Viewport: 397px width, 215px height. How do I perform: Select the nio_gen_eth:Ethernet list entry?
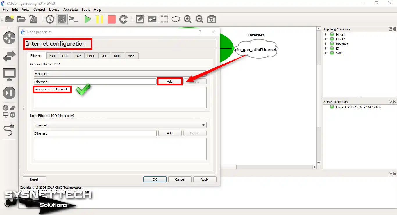point(52,89)
